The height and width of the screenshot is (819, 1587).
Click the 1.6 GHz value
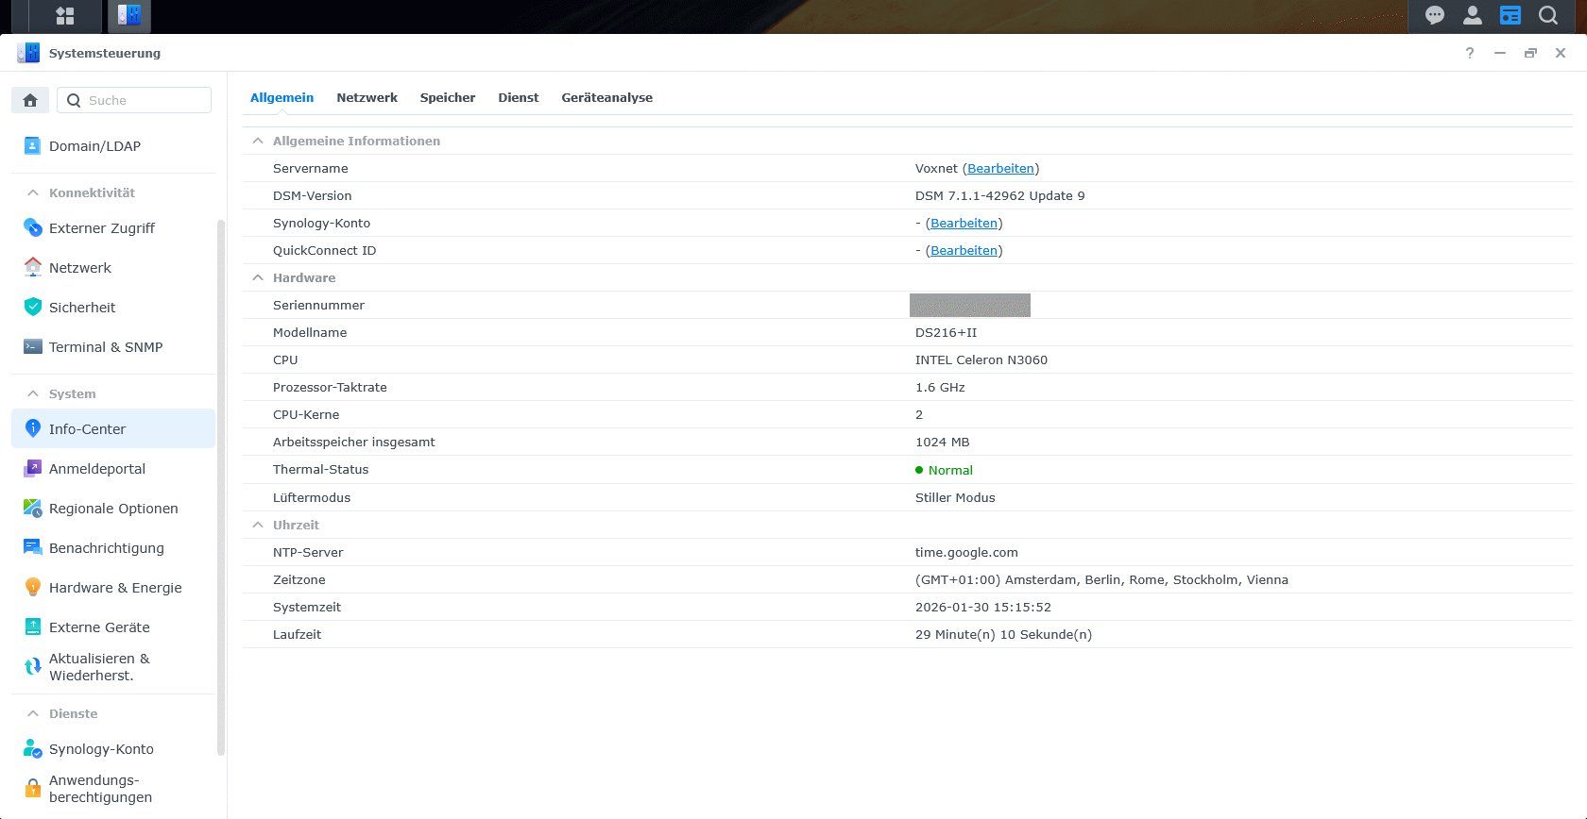click(940, 387)
